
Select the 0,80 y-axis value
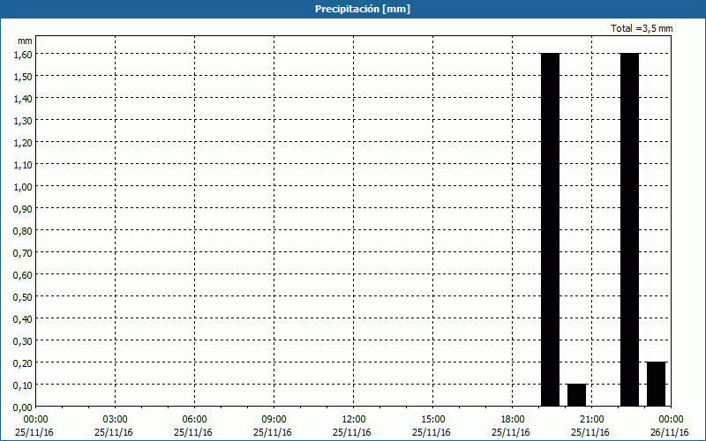23,230
